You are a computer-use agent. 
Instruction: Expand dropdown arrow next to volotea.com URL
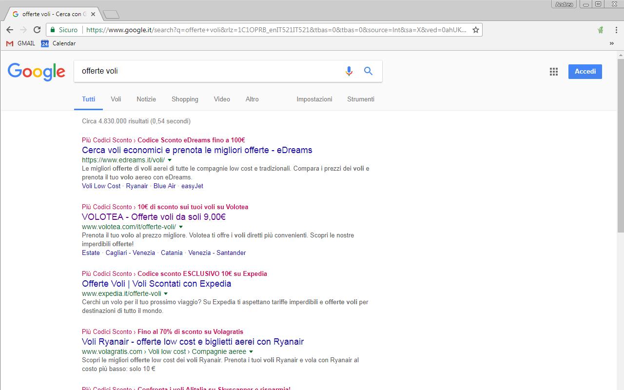181,227
